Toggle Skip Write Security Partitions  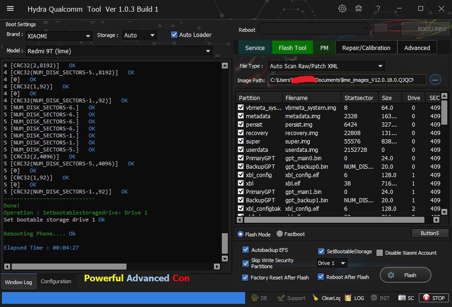pos(246,263)
